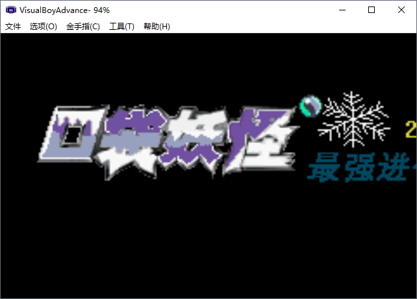
Task: Click the 口袋妖怪 game logo
Action: [x=169, y=142]
